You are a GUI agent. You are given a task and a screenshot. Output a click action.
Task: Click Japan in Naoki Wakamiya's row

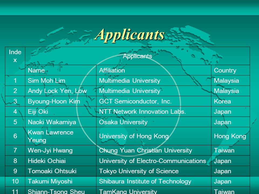click(x=223, y=122)
